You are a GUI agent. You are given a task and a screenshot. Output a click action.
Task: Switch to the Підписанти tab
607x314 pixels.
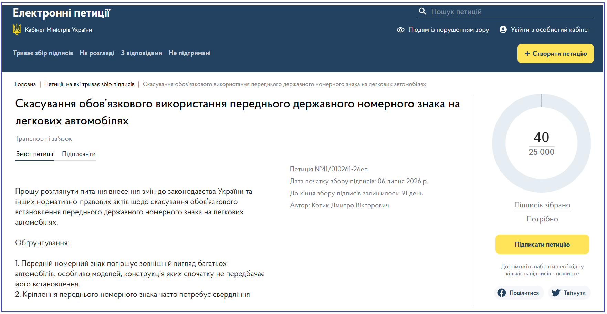[x=79, y=154]
